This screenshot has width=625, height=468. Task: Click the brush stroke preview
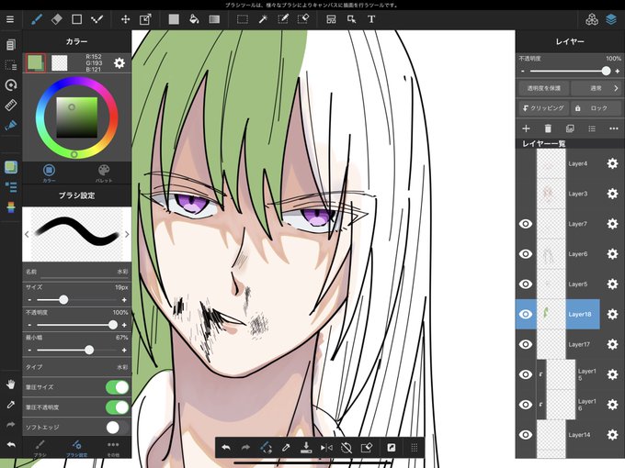[x=76, y=234]
